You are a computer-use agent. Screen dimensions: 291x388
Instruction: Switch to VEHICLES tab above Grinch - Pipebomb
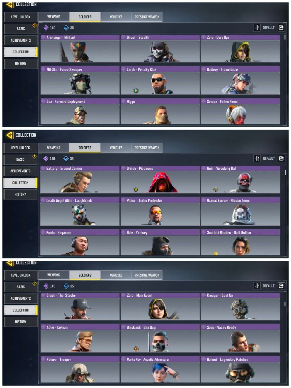click(x=116, y=148)
